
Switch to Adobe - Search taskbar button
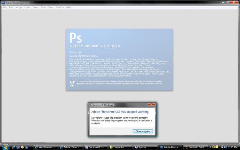pyautogui.click(x=71, y=147)
